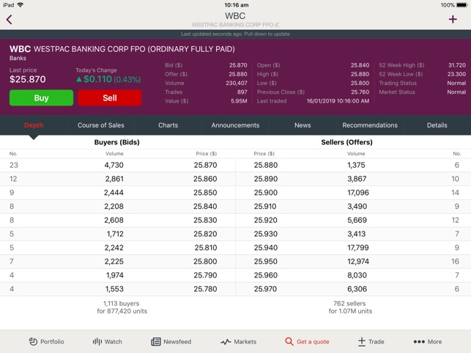Switch to Course of Sales tab

101,125
